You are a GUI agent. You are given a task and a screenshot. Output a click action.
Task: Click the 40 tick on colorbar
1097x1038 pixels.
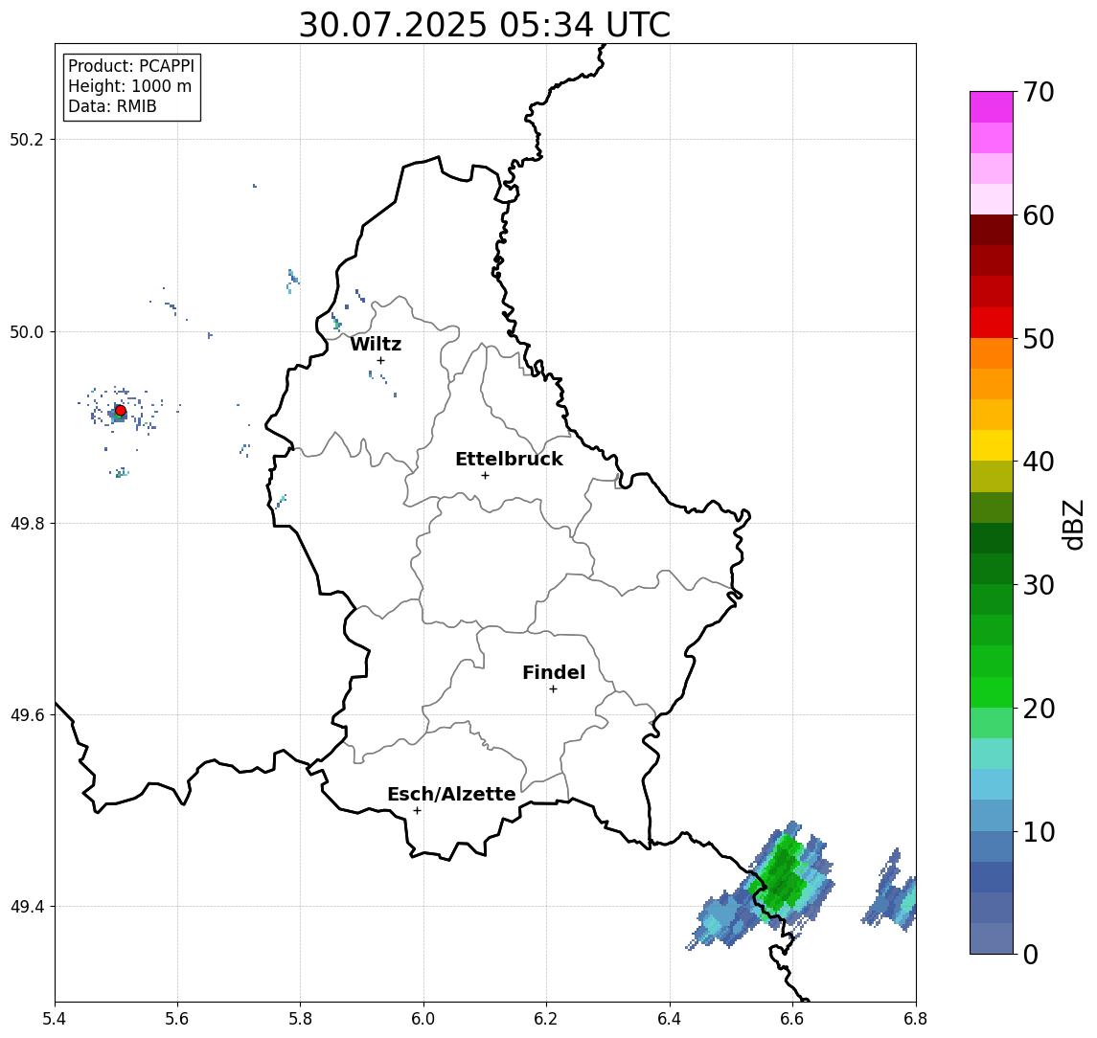[1039, 462]
